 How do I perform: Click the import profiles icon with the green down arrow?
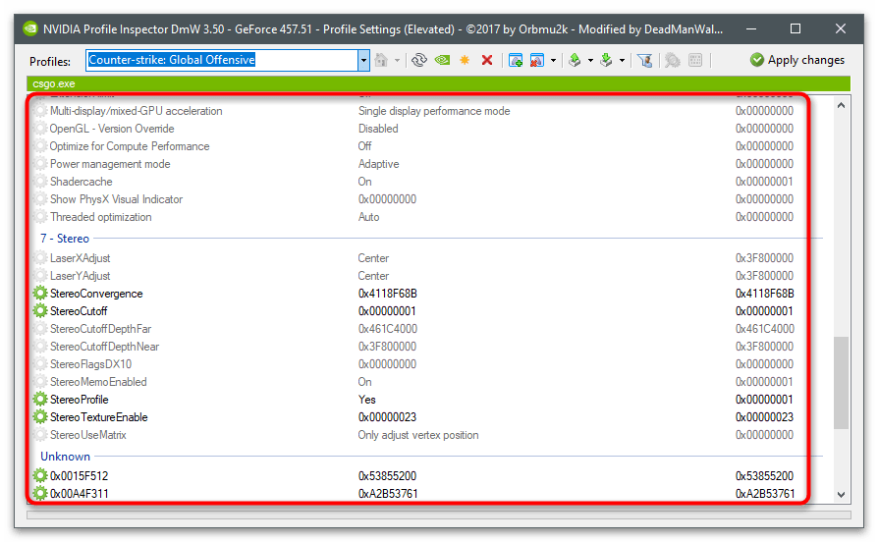[606, 60]
